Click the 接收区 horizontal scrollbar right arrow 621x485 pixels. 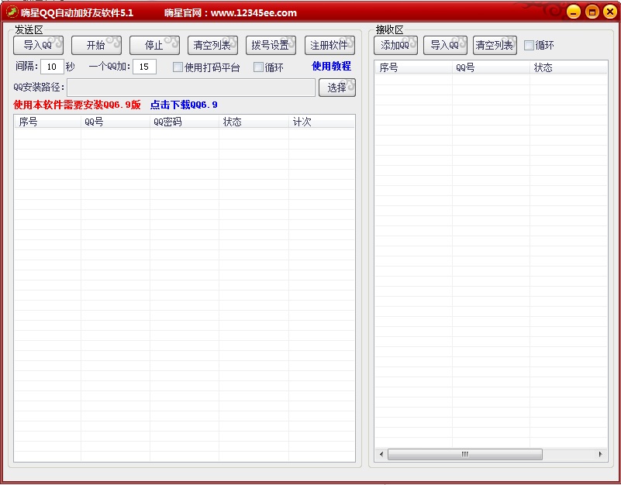tap(600, 454)
